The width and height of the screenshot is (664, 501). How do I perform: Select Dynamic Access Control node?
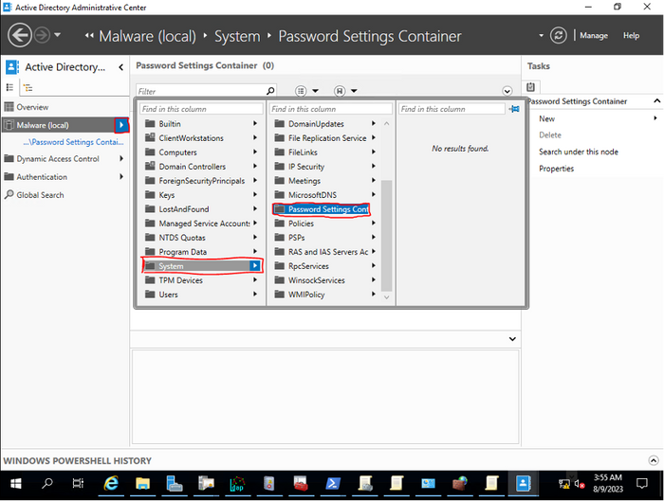coord(58,159)
